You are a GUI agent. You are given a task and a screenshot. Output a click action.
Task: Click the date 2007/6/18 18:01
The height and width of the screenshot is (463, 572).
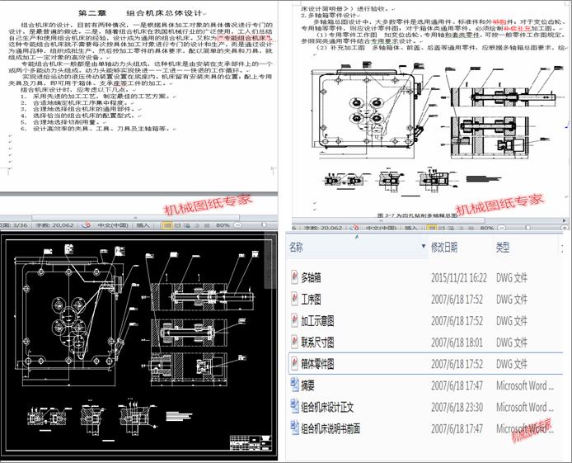coord(457,343)
